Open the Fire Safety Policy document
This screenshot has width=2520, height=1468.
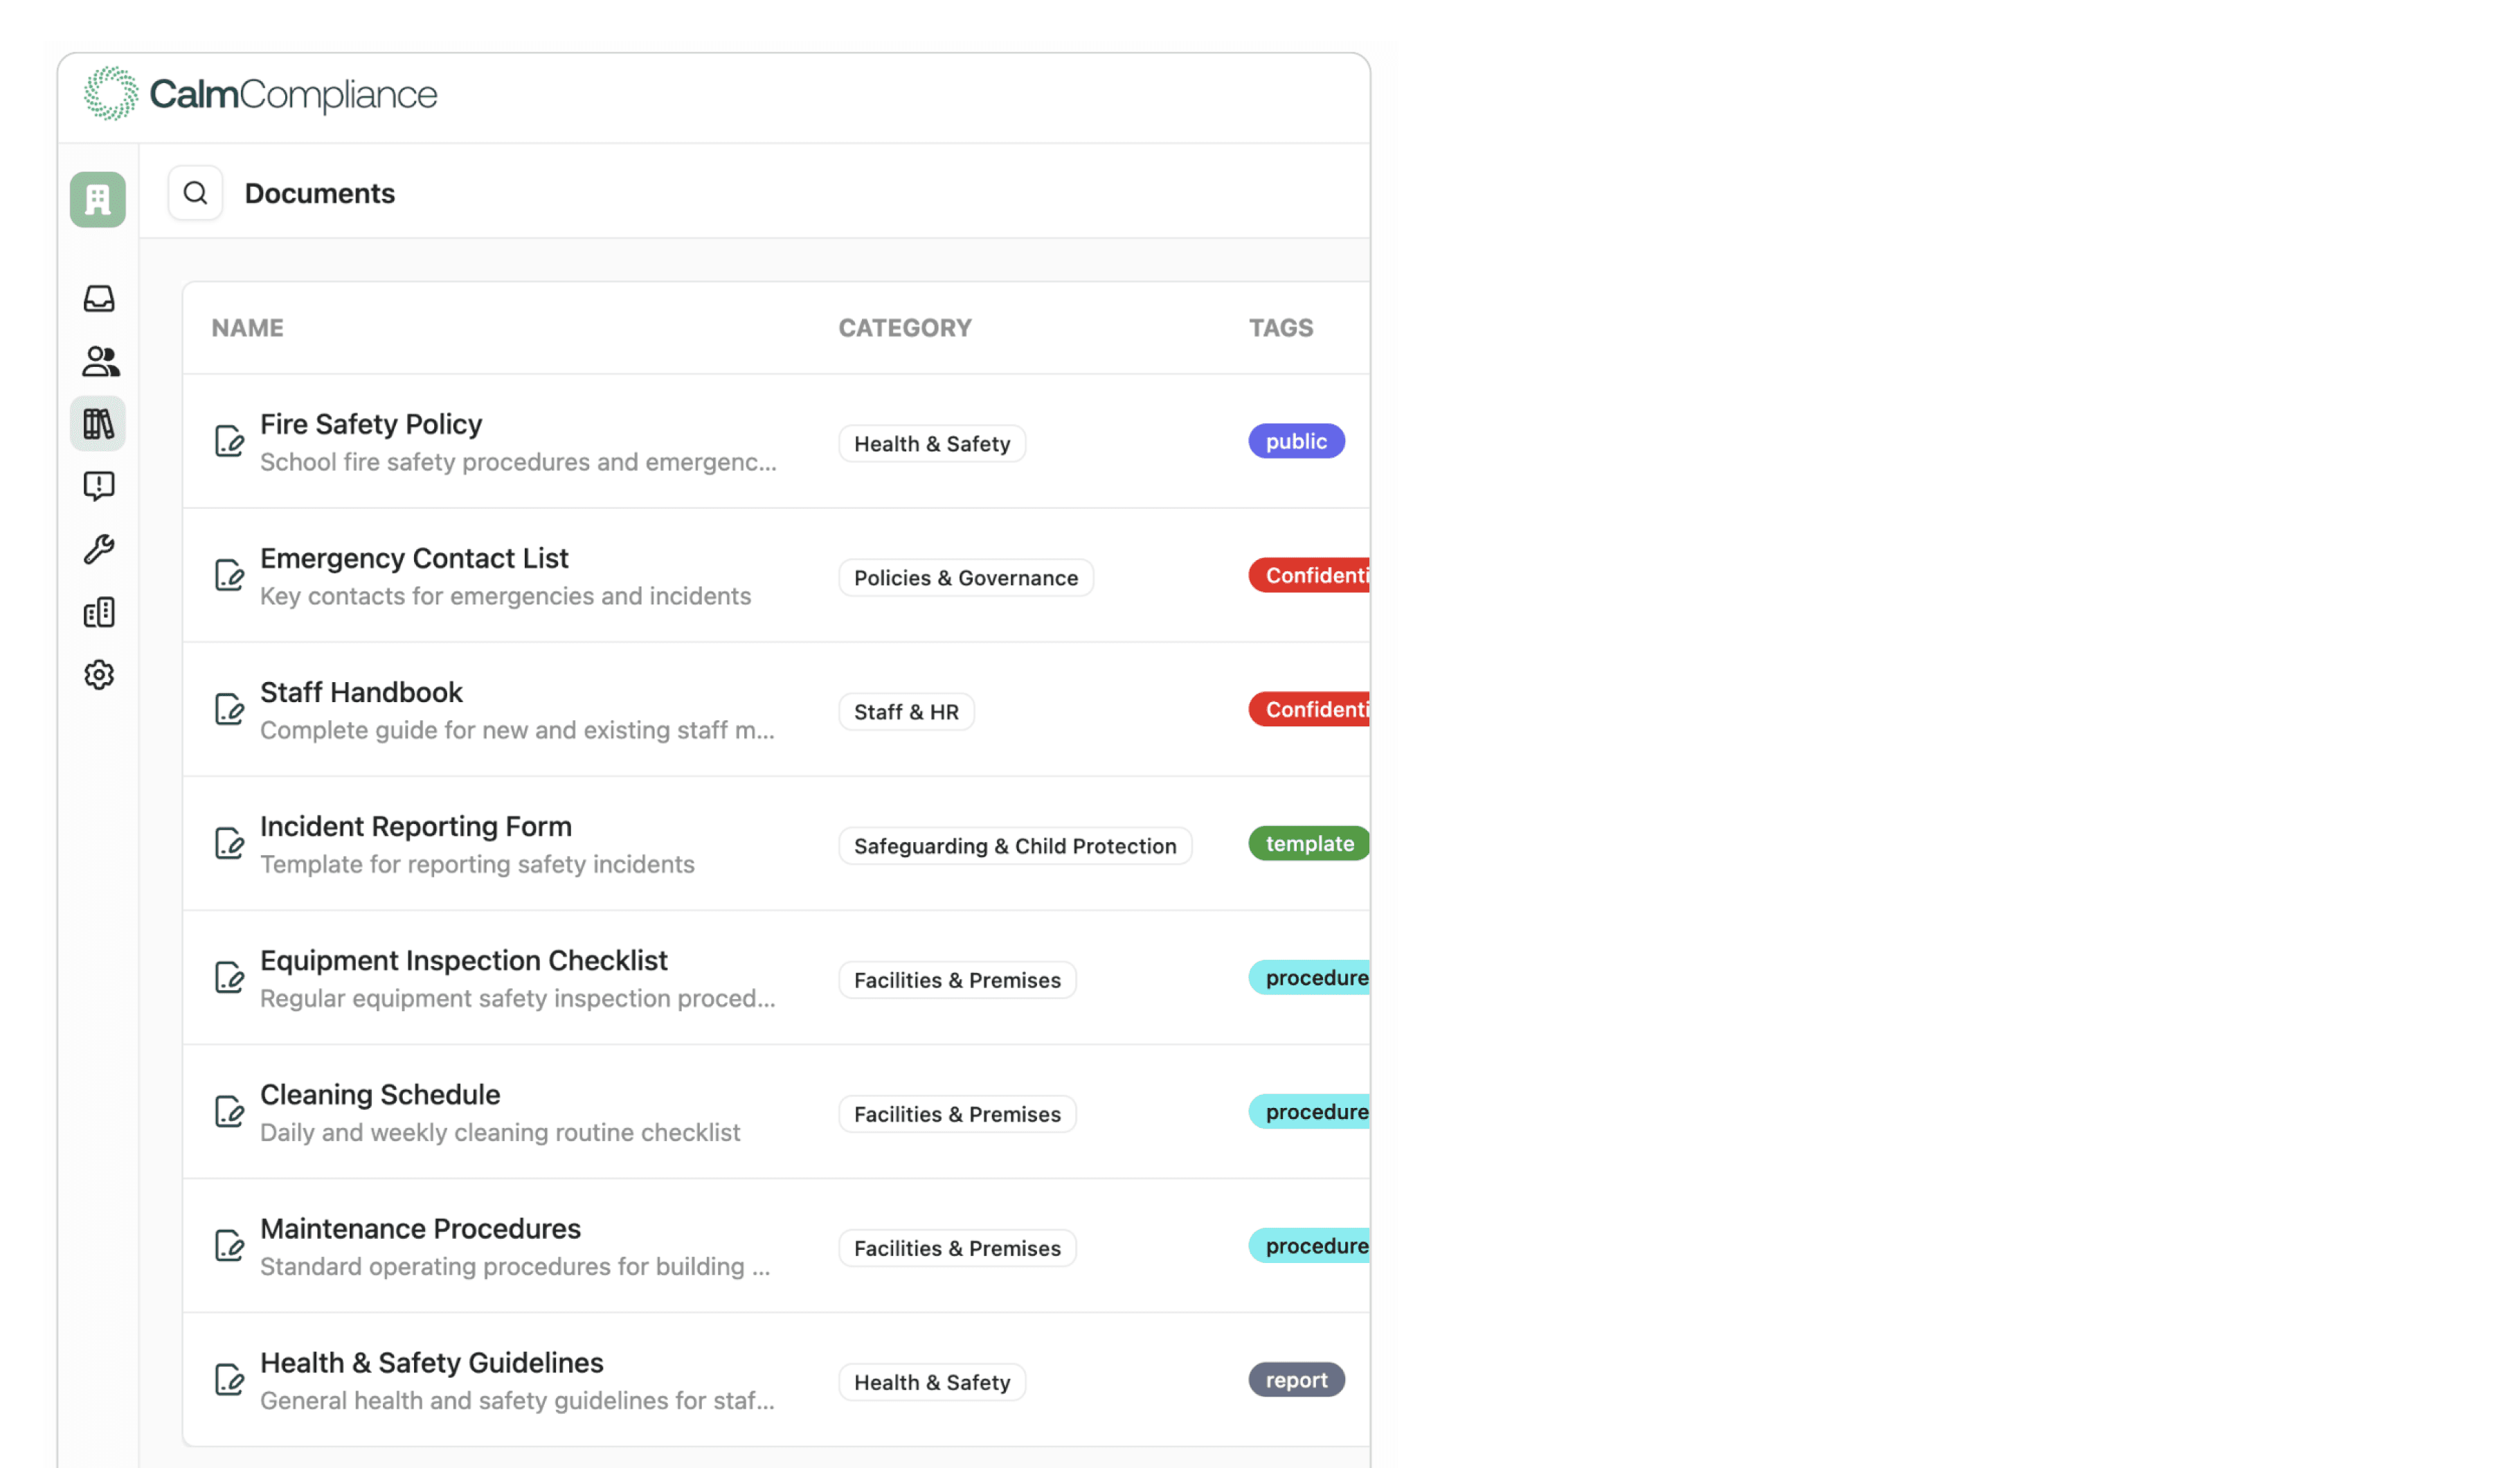(x=371, y=424)
